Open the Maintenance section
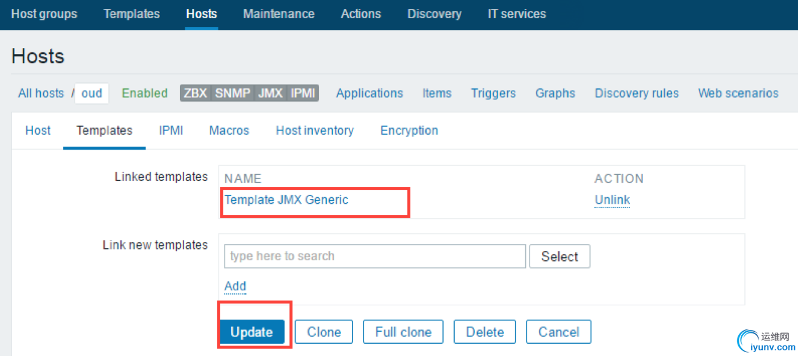The width and height of the screenshot is (799, 357). 279,14
